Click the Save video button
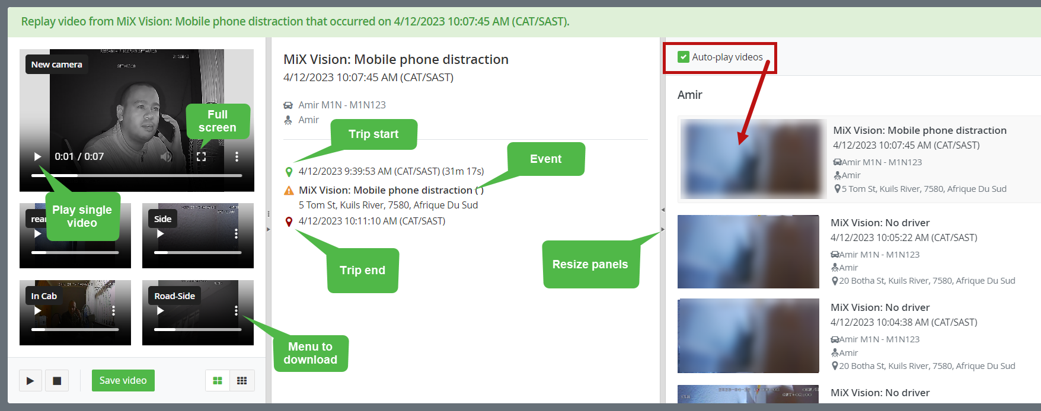 pos(123,380)
